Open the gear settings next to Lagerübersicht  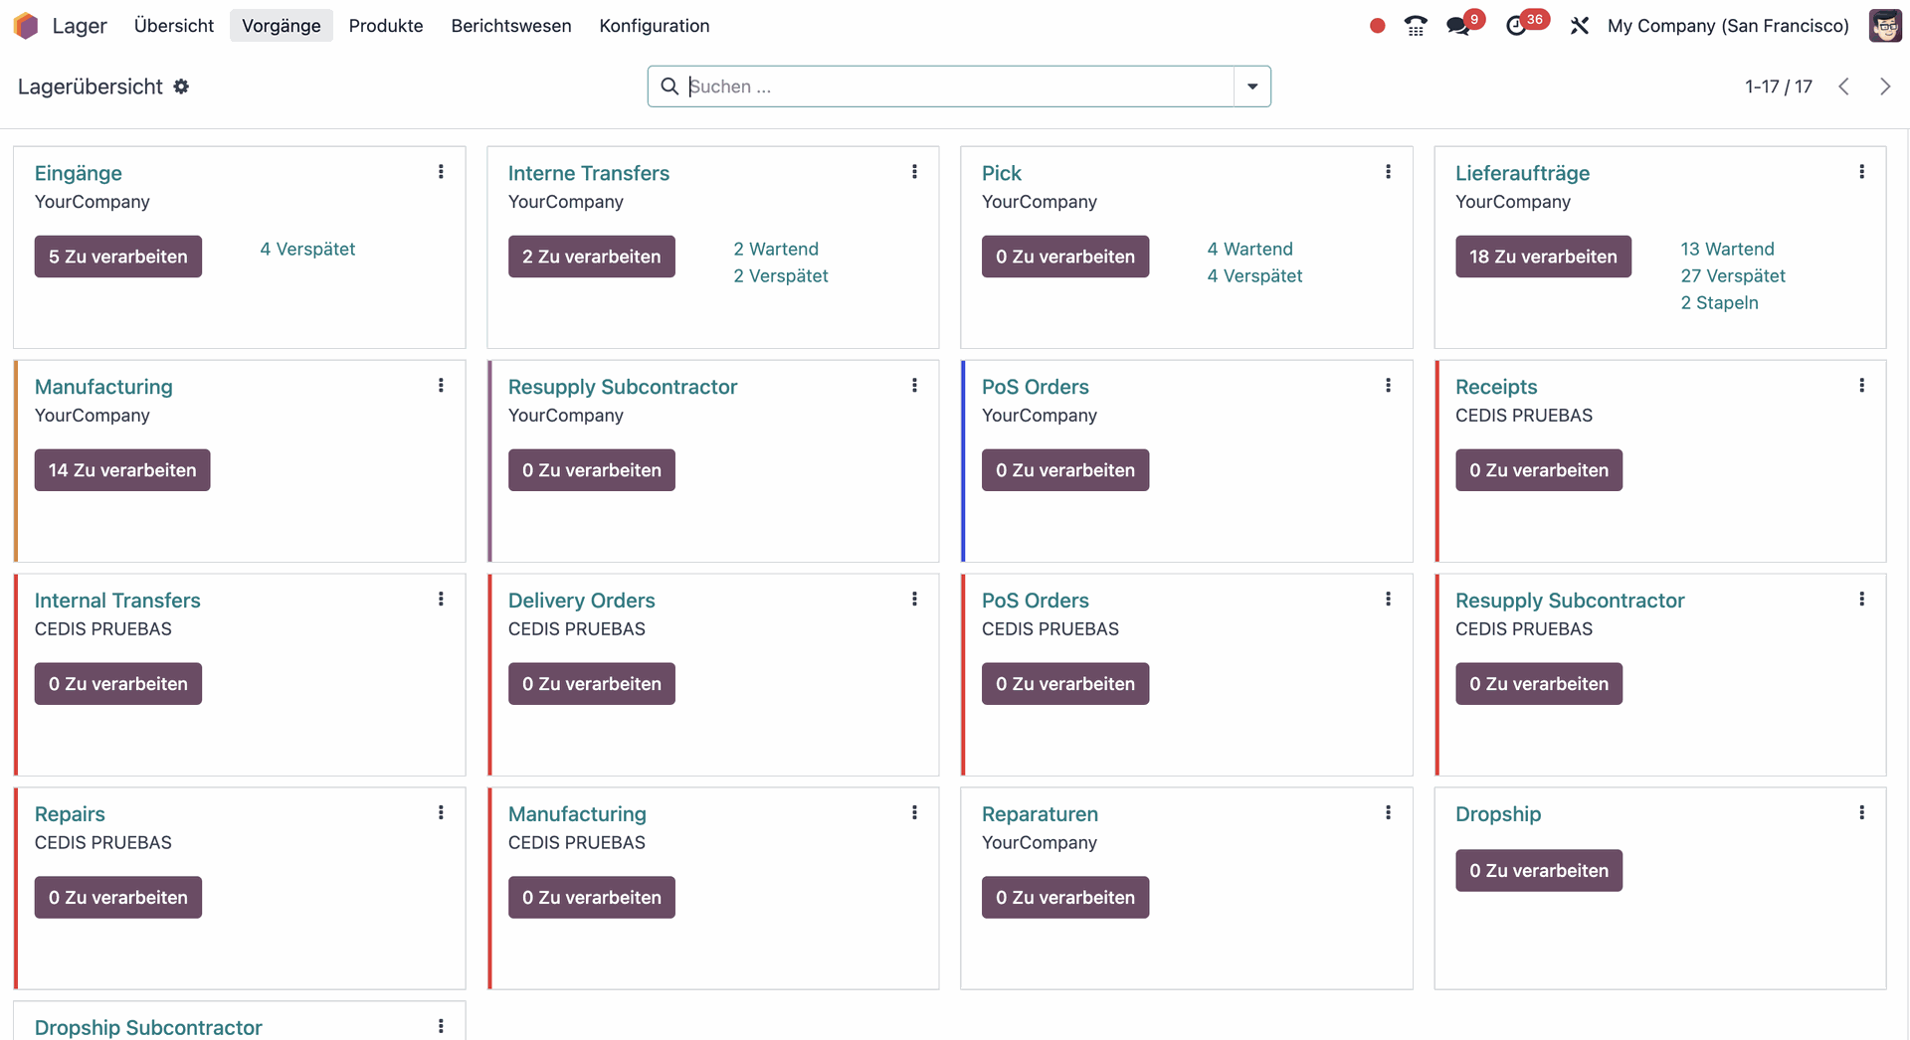(181, 87)
